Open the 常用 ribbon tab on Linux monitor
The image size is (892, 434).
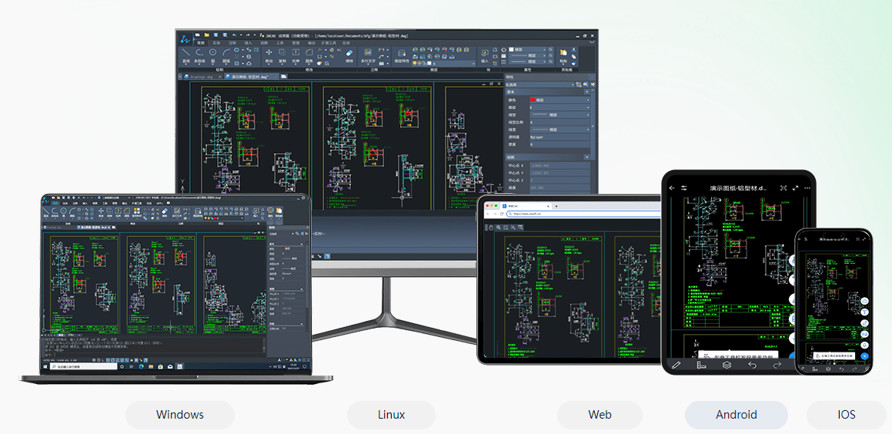(201, 42)
